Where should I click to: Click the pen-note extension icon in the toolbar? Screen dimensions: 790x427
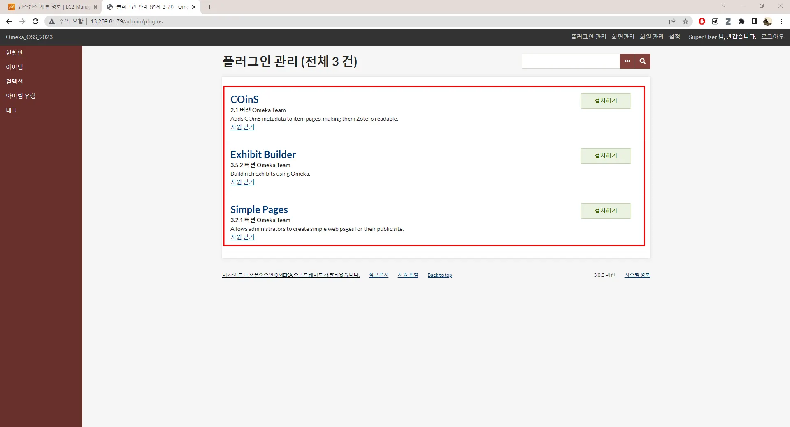coord(715,21)
